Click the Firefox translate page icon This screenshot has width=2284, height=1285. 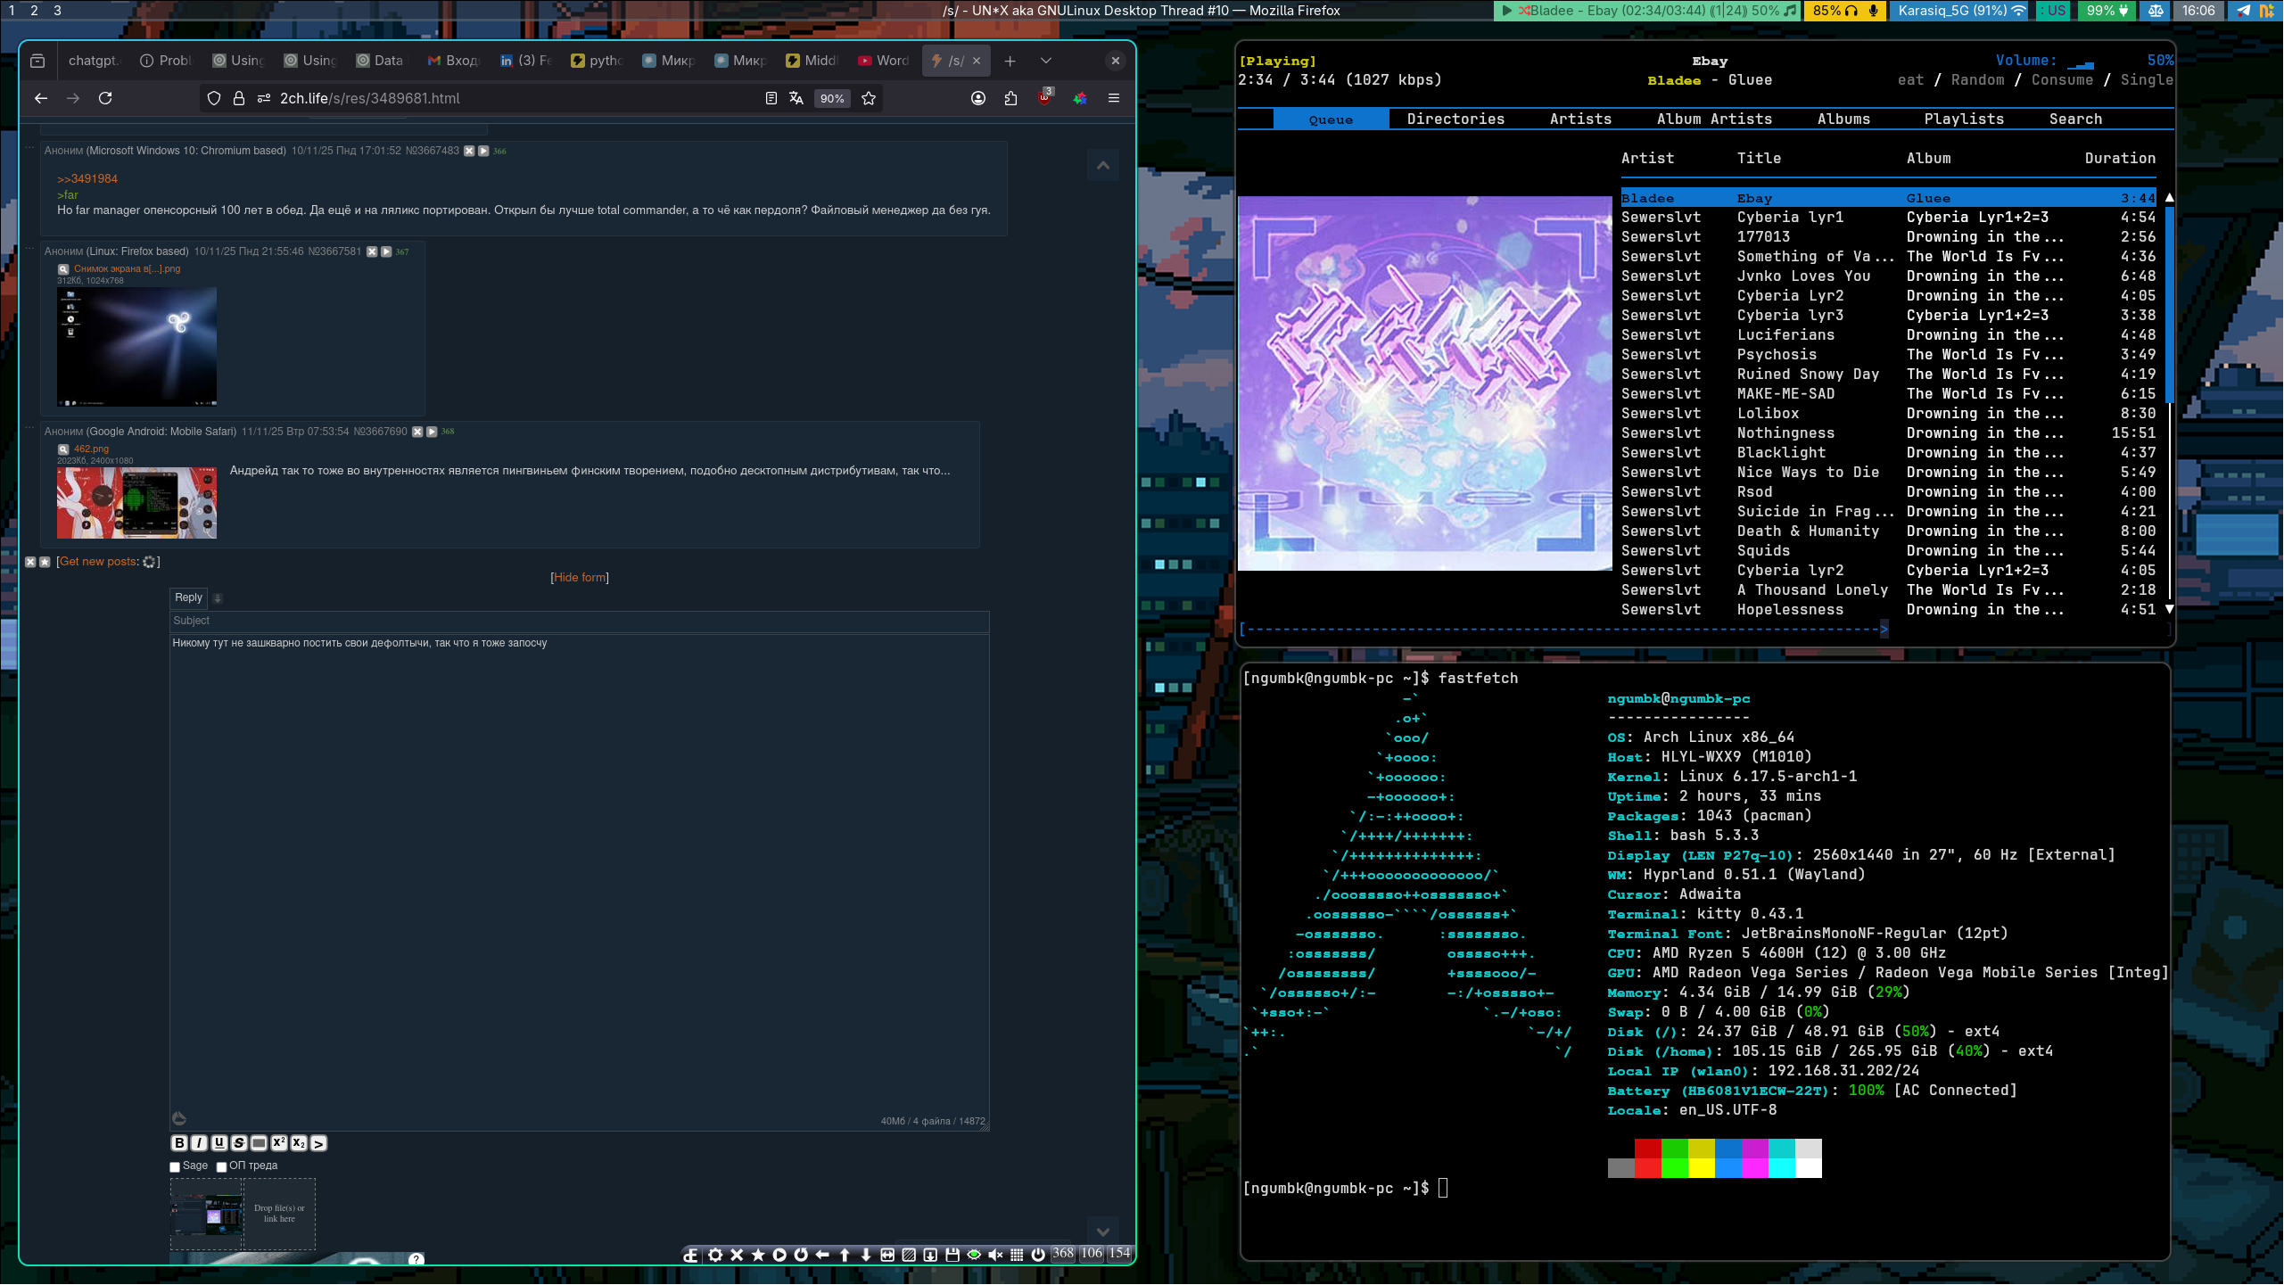click(x=796, y=98)
